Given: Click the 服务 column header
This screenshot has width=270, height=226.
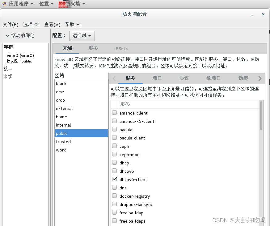Looking at the screenshot, I should 125,104.
